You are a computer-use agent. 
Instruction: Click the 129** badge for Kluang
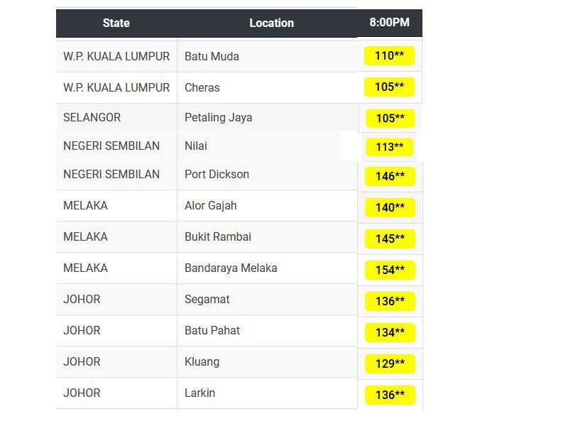coord(390,364)
